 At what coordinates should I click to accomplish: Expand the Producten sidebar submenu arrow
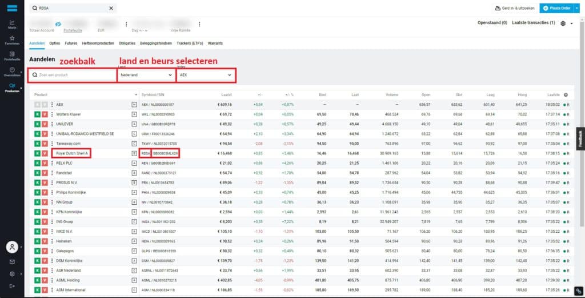click(21, 88)
